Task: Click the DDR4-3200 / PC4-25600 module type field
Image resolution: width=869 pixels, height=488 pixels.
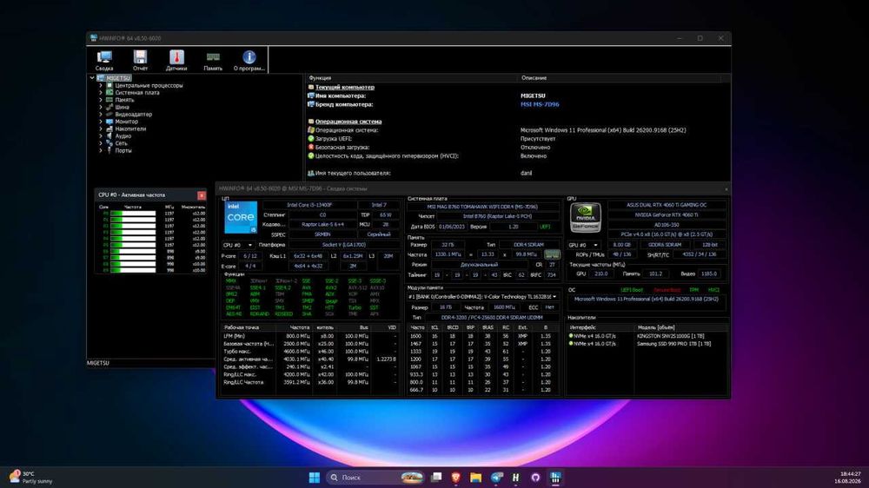Action: point(492,318)
